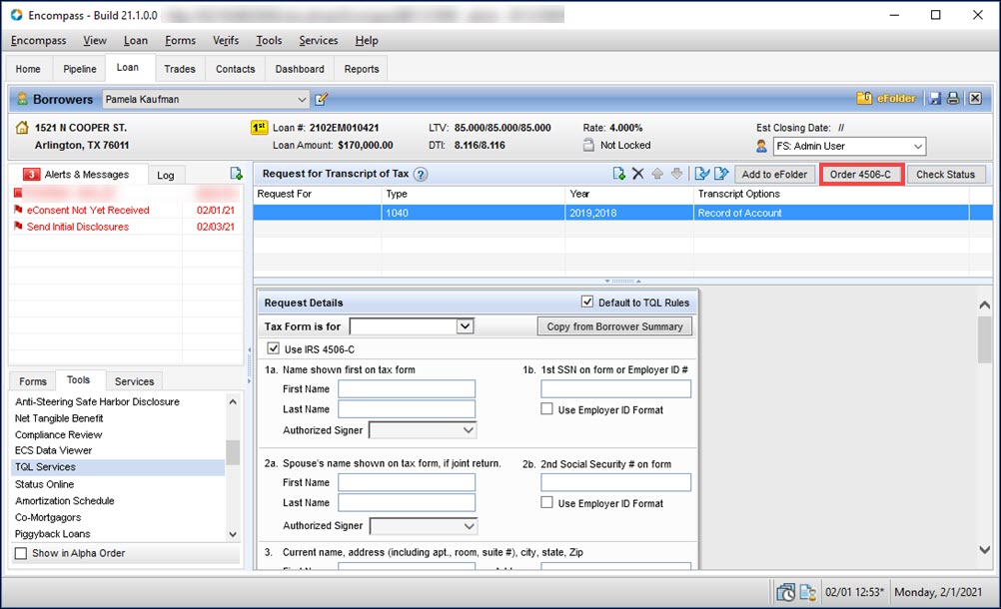1001x609 pixels.
Task: Open eConsent Not Yet Received alert
Action: click(x=88, y=210)
